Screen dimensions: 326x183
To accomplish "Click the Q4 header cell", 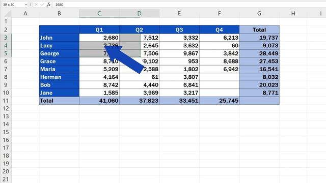I will click(220, 29).
